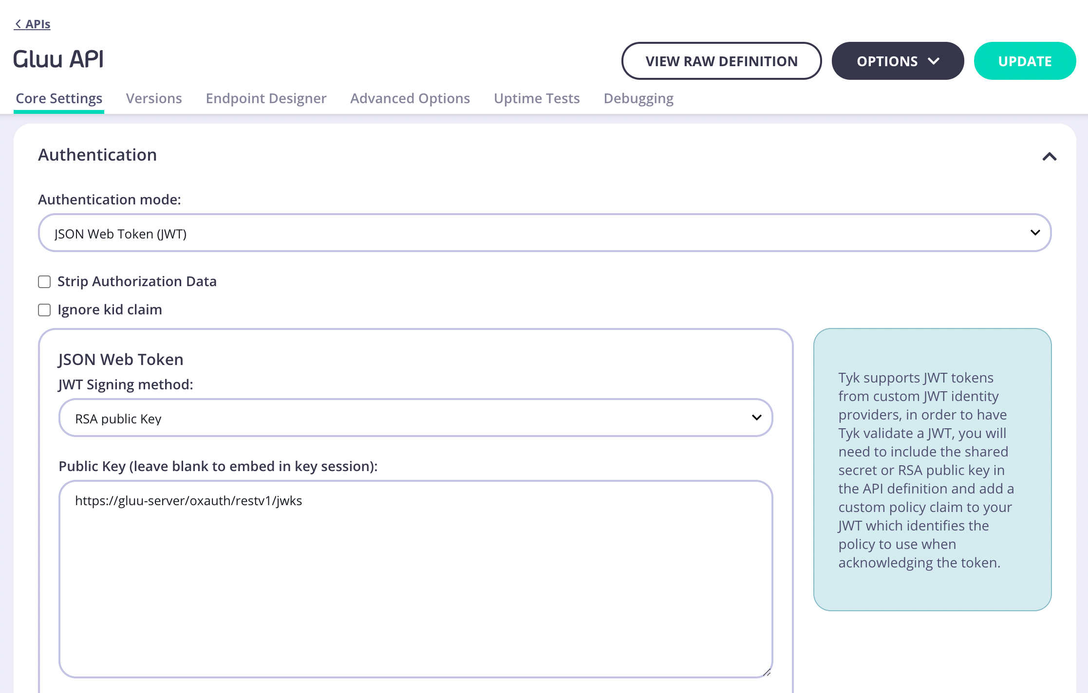This screenshot has width=1088, height=693.
Task: Click the 'JWT Signing method:' label
Action: pos(126,384)
